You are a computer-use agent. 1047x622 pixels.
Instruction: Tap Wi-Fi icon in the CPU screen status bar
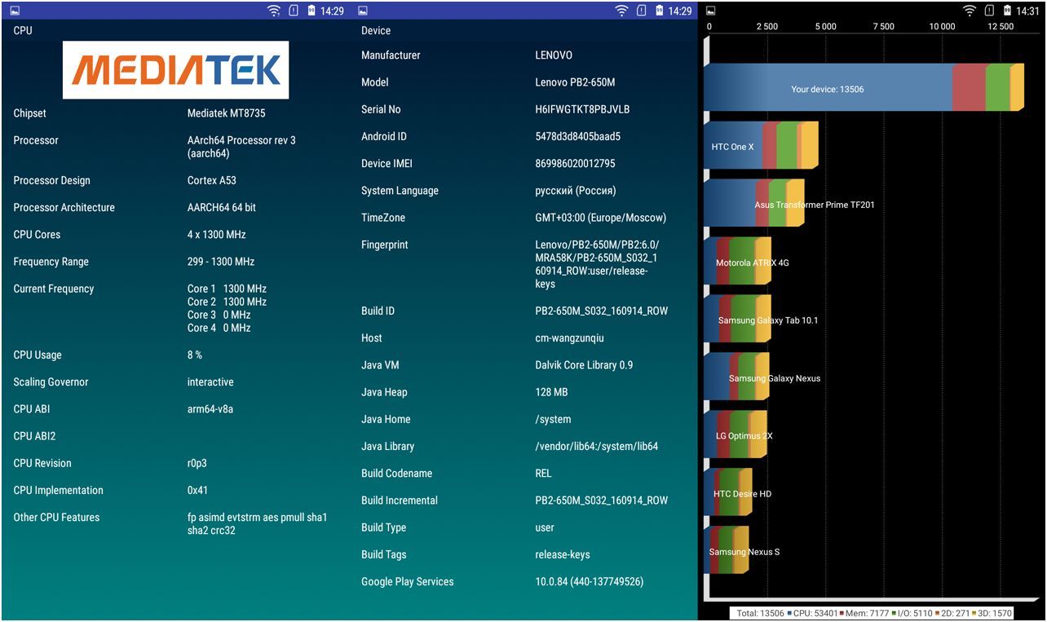274,11
